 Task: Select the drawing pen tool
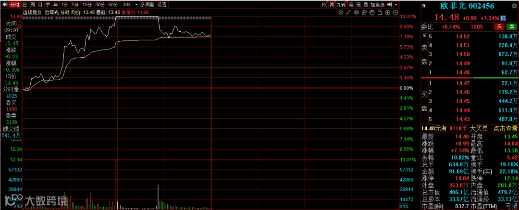click(348, 12)
